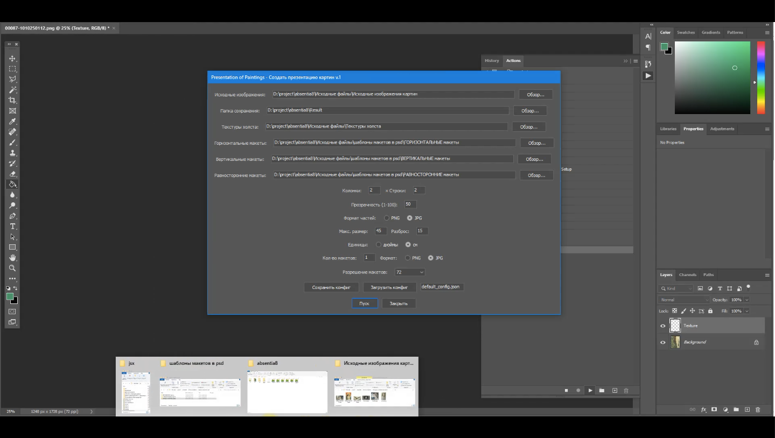This screenshot has width=775, height=438.
Task: Open the Paragraph panel icon
Action: point(648,47)
